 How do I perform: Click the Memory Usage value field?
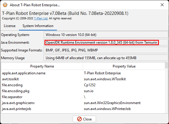click(x=106, y=58)
